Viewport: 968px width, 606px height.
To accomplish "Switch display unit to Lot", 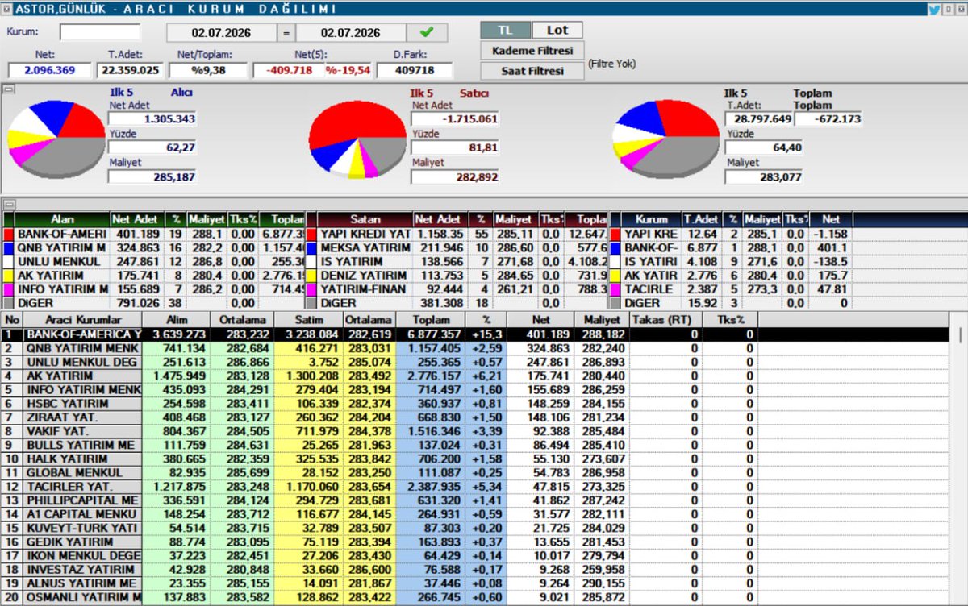I will click(557, 30).
